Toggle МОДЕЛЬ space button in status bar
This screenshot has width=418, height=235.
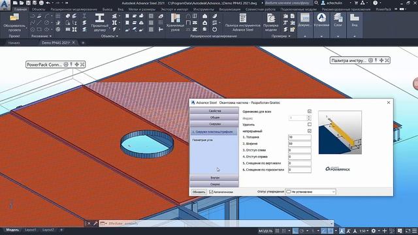tap(266, 230)
